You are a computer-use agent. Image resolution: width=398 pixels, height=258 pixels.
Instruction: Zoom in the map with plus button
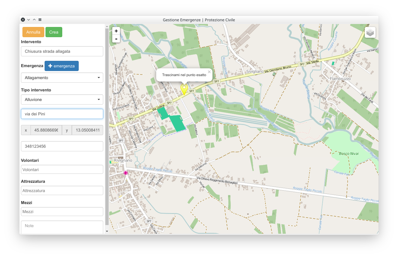(x=116, y=31)
